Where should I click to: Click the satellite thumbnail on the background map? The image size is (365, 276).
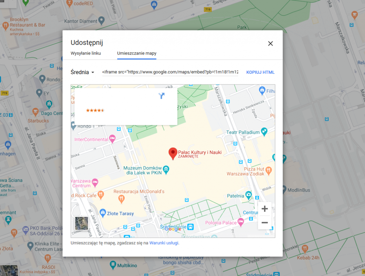tap(9, 271)
